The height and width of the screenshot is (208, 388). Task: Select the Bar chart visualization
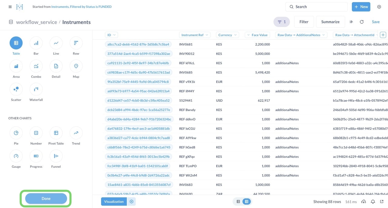[x=36, y=43]
